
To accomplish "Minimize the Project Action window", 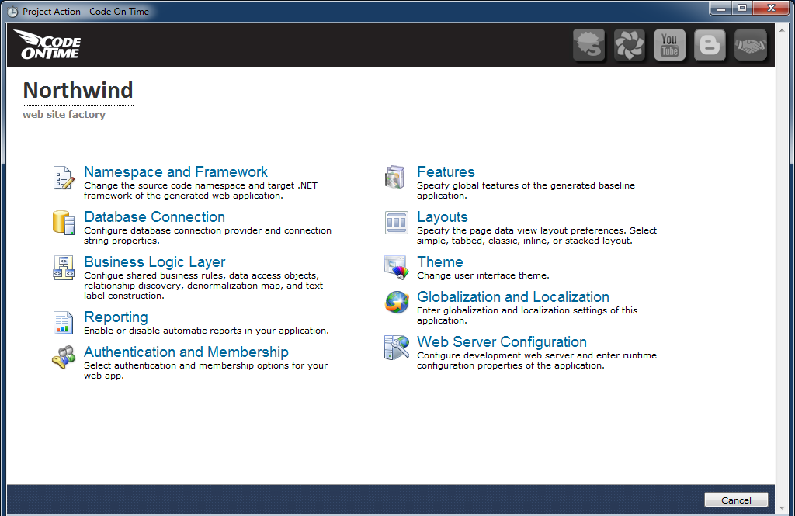I will [721, 9].
